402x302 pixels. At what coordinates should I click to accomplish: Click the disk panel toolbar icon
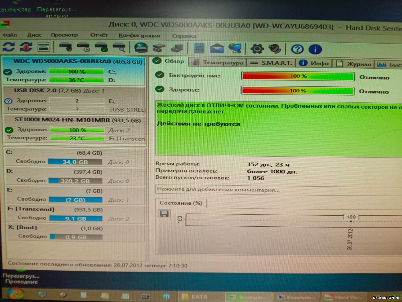tap(44, 47)
